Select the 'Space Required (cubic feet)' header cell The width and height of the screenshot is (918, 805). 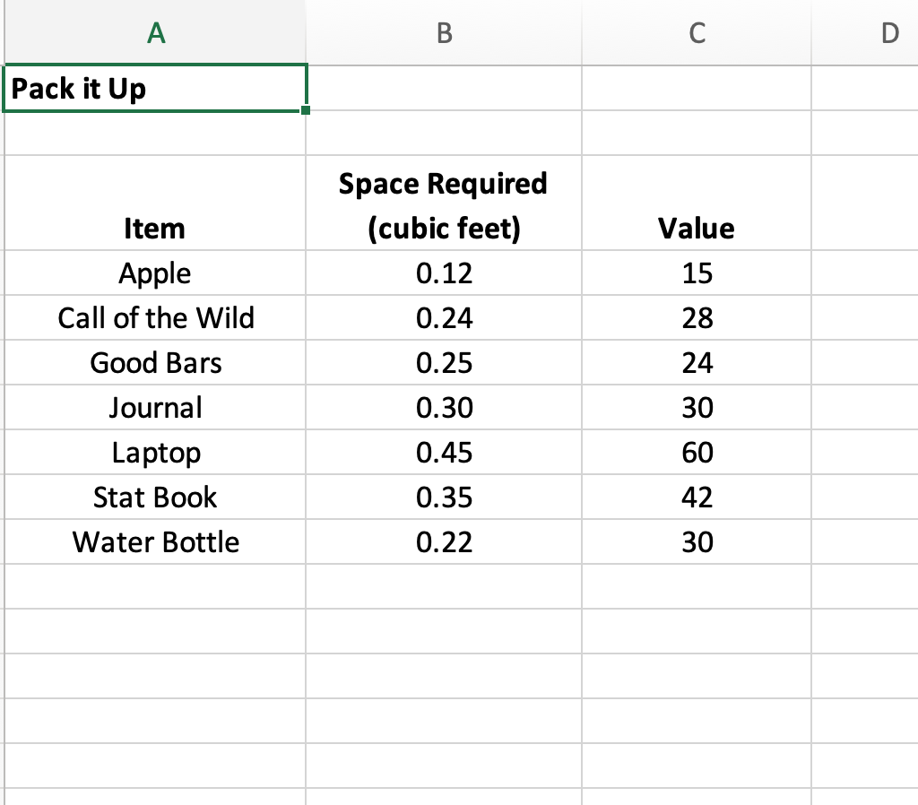[444, 203]
